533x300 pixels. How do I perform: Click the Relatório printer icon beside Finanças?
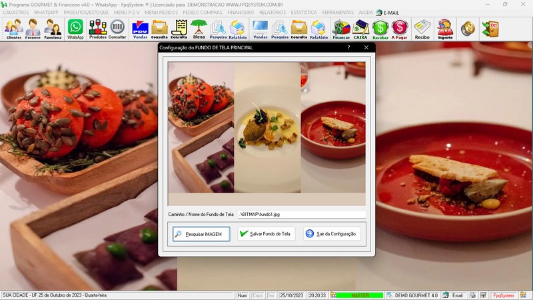tap(319, 29)
